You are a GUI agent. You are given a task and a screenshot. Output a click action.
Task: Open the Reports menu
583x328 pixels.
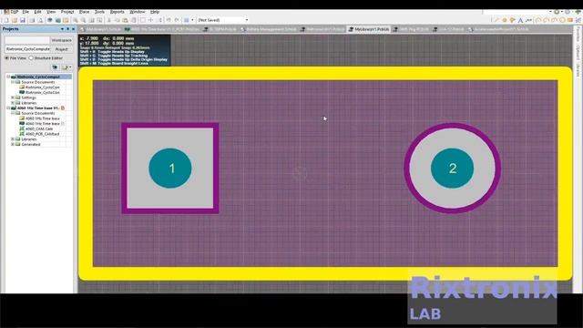point(117,12)
